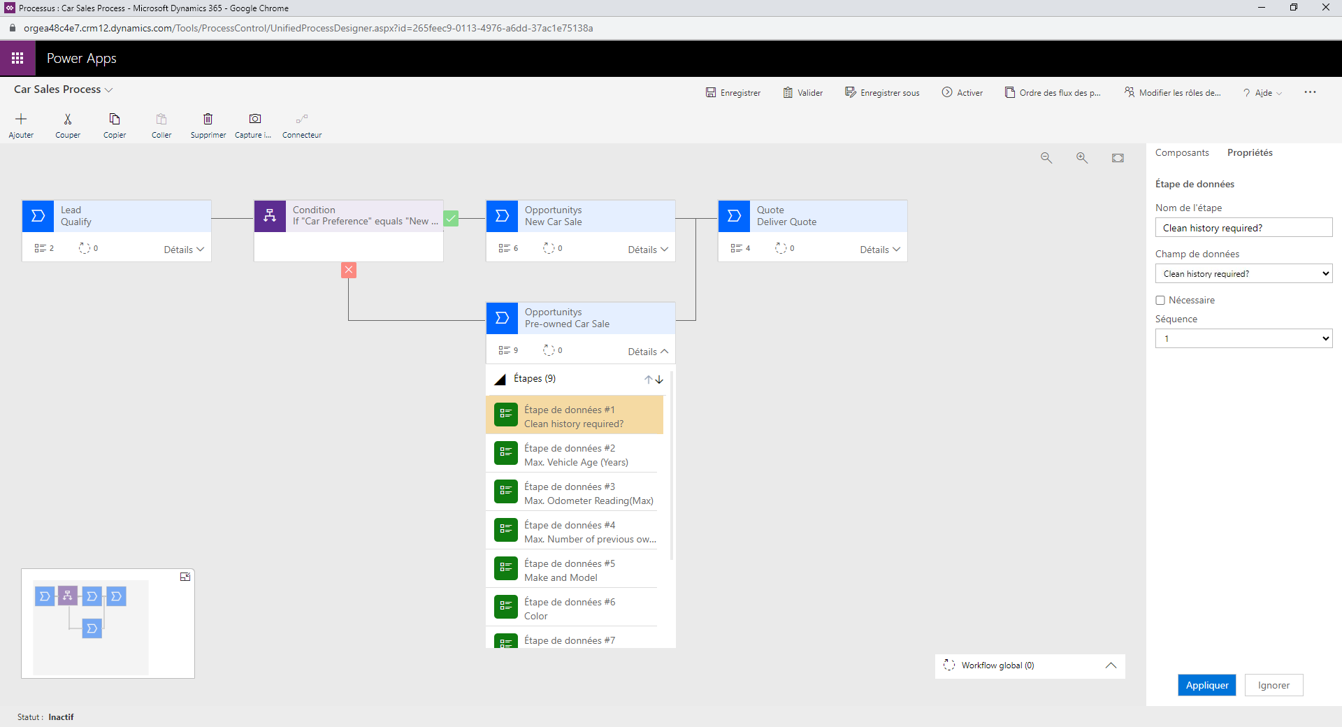Screen dimensions: 1342x727
Task: Take a snapshot with the Capture camera icon
Action: tap(255, 119)
